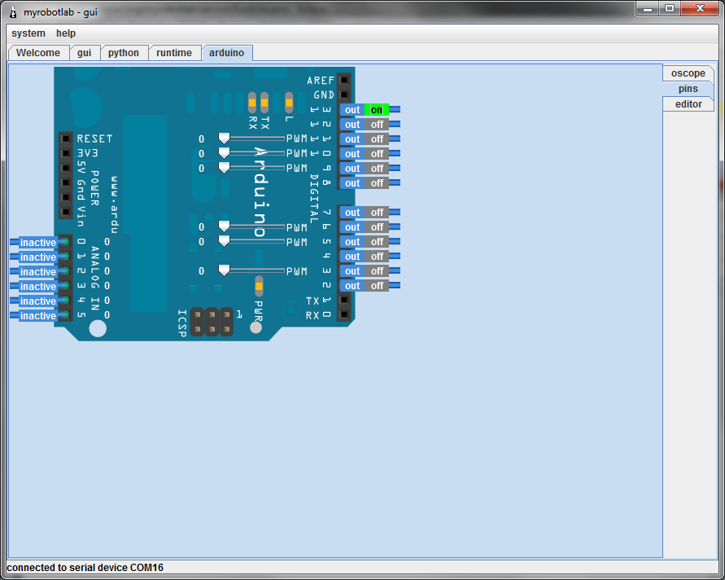The image size is (725, 580).
Task: Click the pin 10 PWM slider handle
Action: click(x=224, y=153)
